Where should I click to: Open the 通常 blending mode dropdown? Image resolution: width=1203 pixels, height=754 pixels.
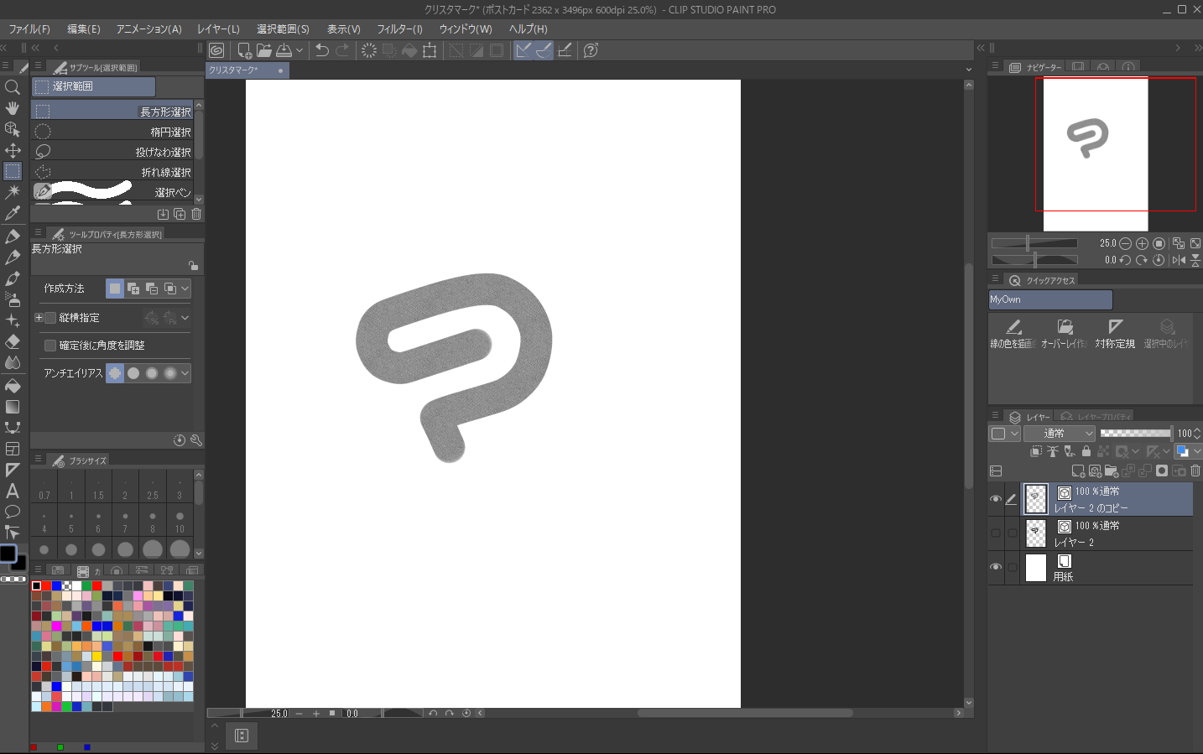1060,434
